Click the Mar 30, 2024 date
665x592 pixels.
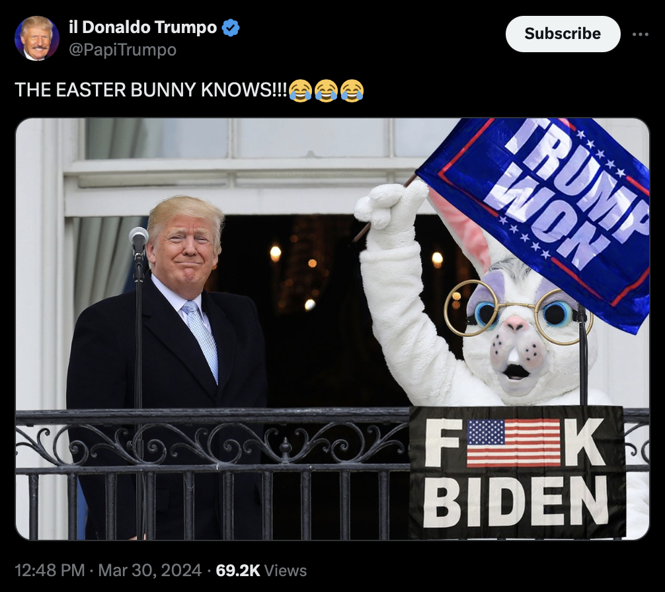[149, 570]
